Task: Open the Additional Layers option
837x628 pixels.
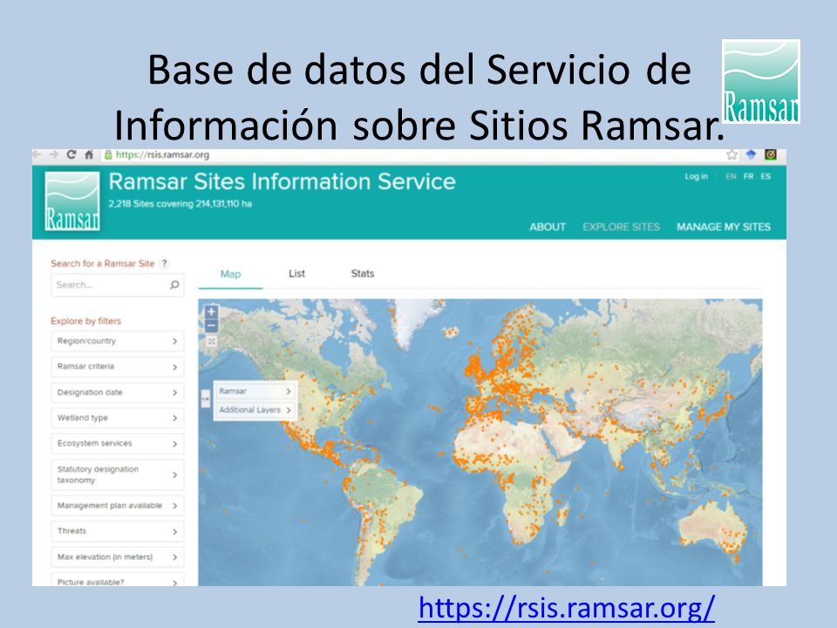Action: (x=255, y=410)
